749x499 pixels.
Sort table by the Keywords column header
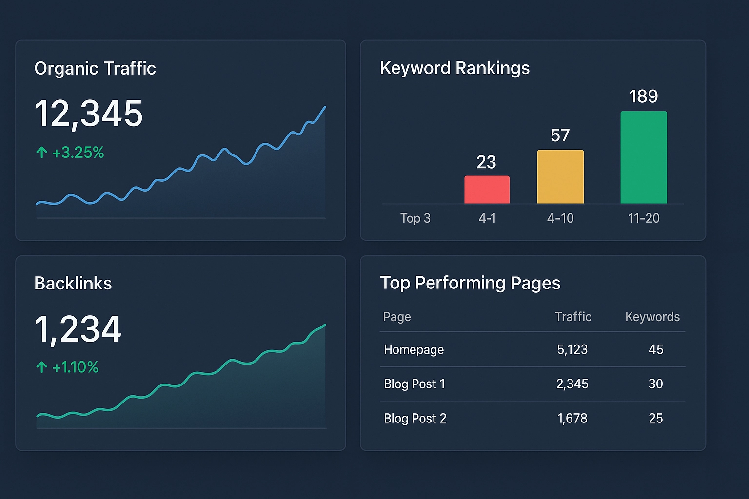[652, 317]
